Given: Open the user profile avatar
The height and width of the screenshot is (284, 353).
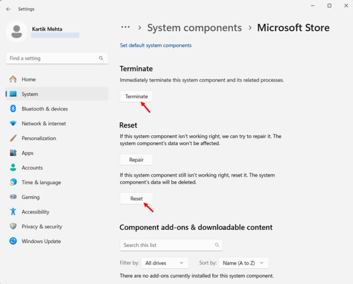Looking at the screenshot, I should click(16, 32).
